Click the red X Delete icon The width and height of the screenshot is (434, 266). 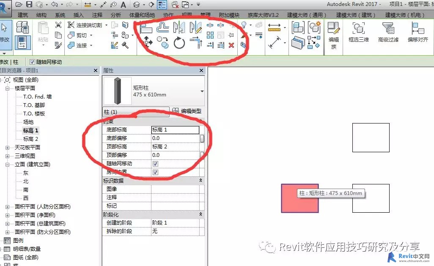(x=231, y=45)
